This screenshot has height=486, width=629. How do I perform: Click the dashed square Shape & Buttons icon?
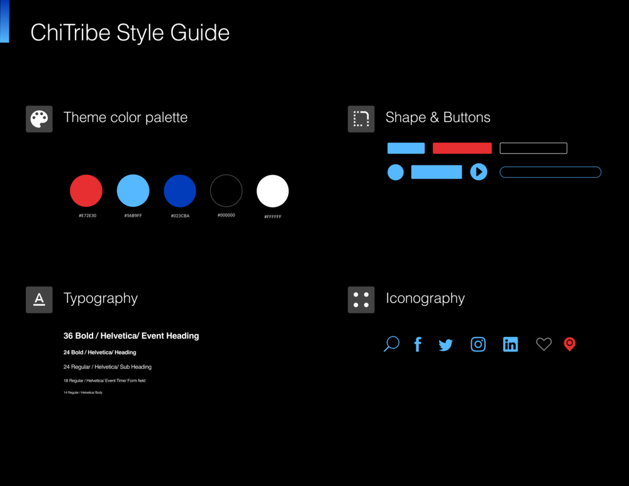[361, 119]
